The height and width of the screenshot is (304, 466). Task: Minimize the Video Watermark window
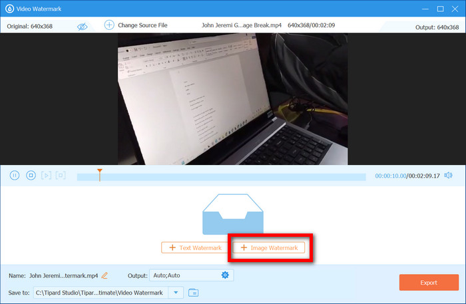pyautogui.click(x=425, y=9)
